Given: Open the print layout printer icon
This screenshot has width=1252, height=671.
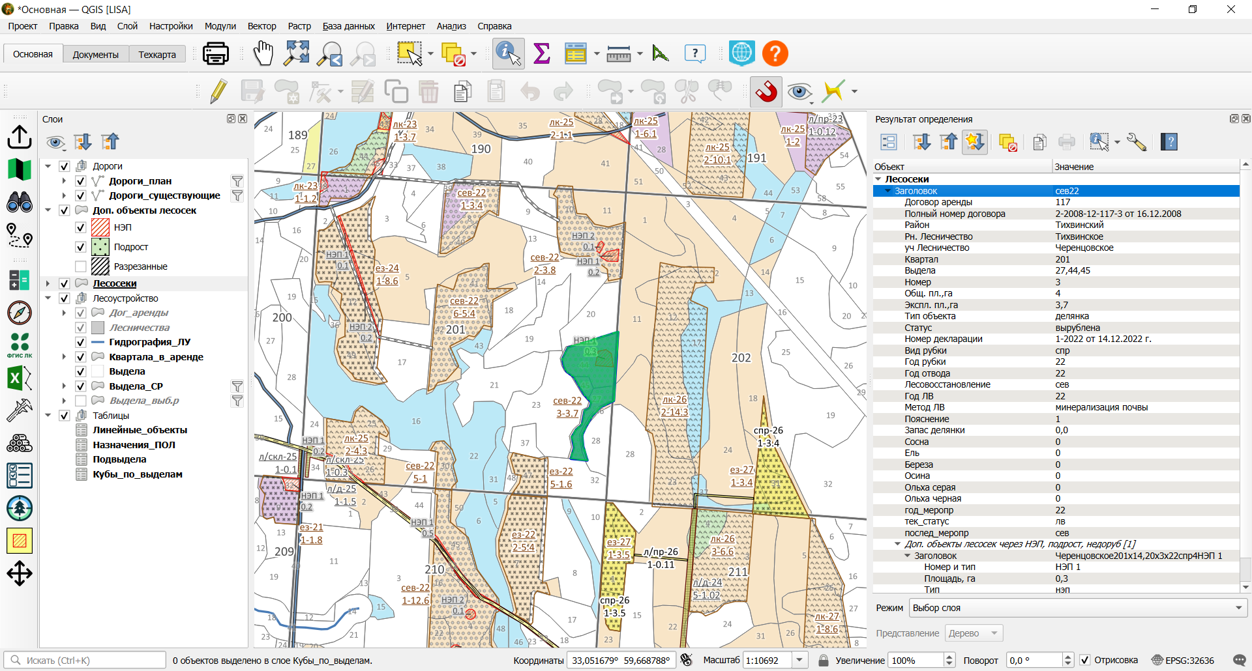Looking at the screenshot, I should [x=216, y=53].
